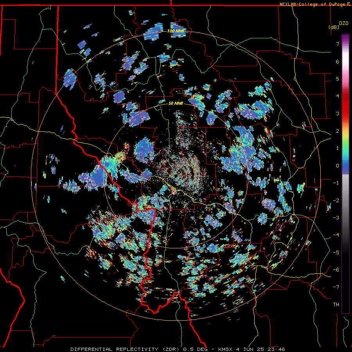Click the 23:46 timestamp
Viewport: 352px width, 352px height.
point(276,349)
